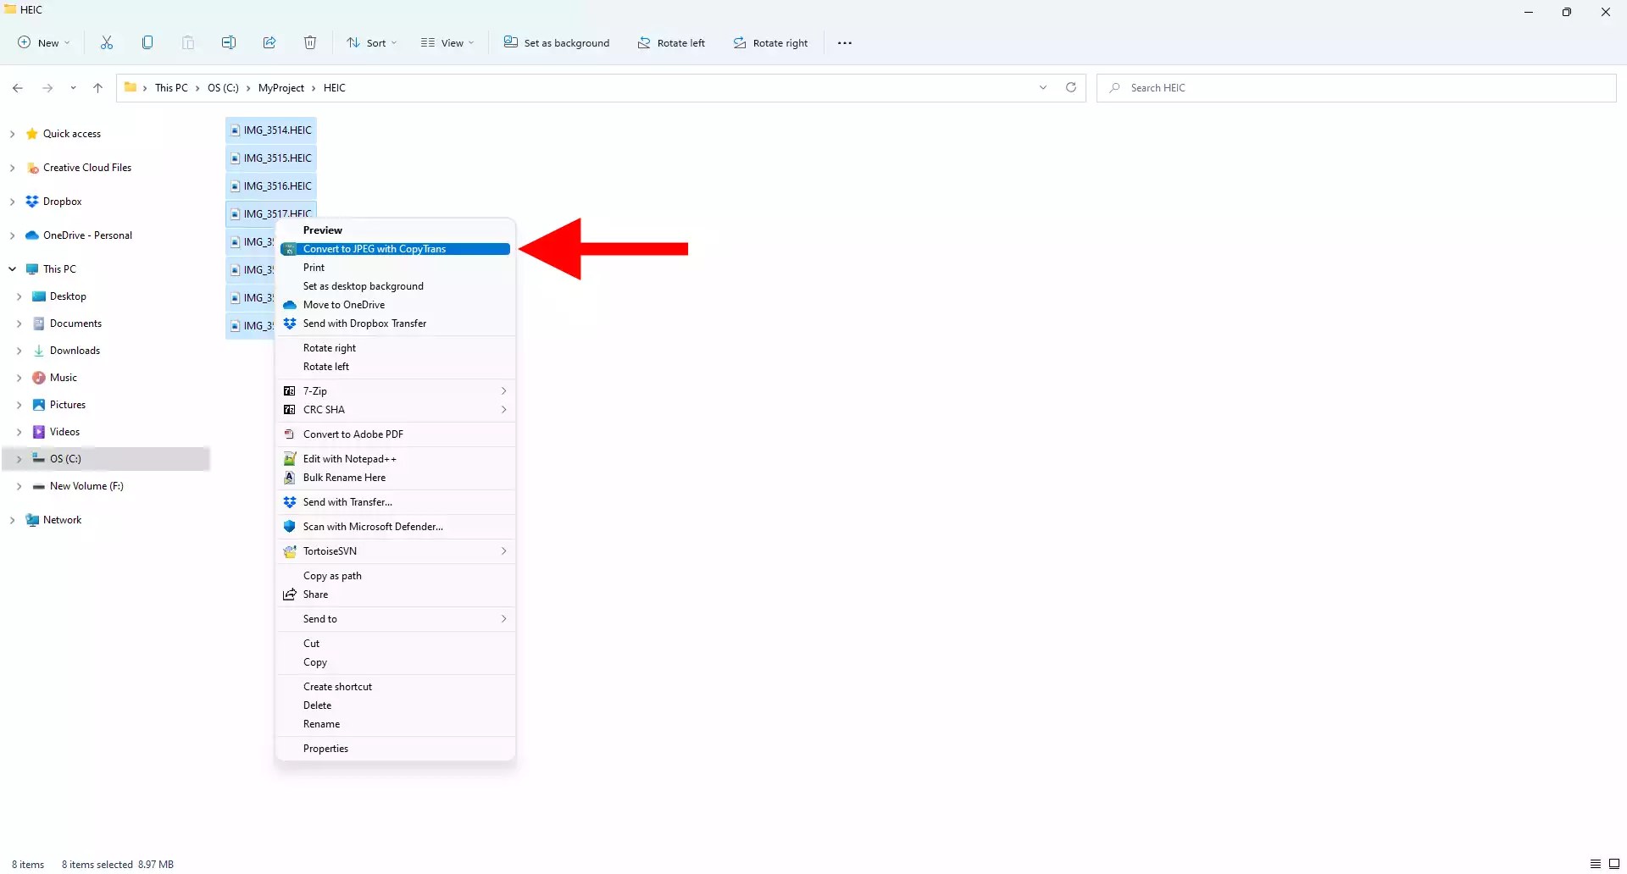The image size is (1627, 874).
Task: Choose Copy as path from context menu
Action: click(x=332, y=575)
